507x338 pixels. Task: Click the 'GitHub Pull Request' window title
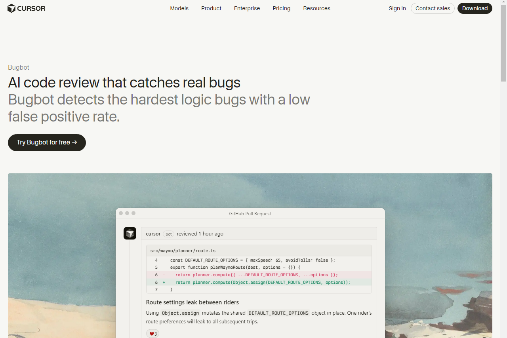point(250,214)
